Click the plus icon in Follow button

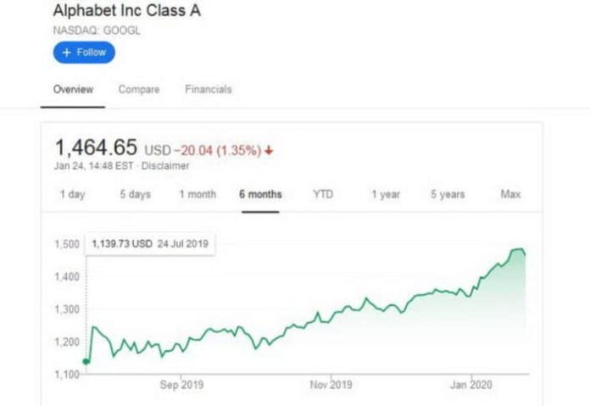tap(67, 53)
